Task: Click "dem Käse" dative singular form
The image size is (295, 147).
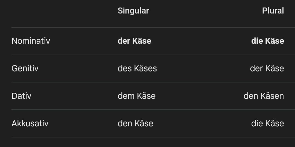Action: (136, 96)
